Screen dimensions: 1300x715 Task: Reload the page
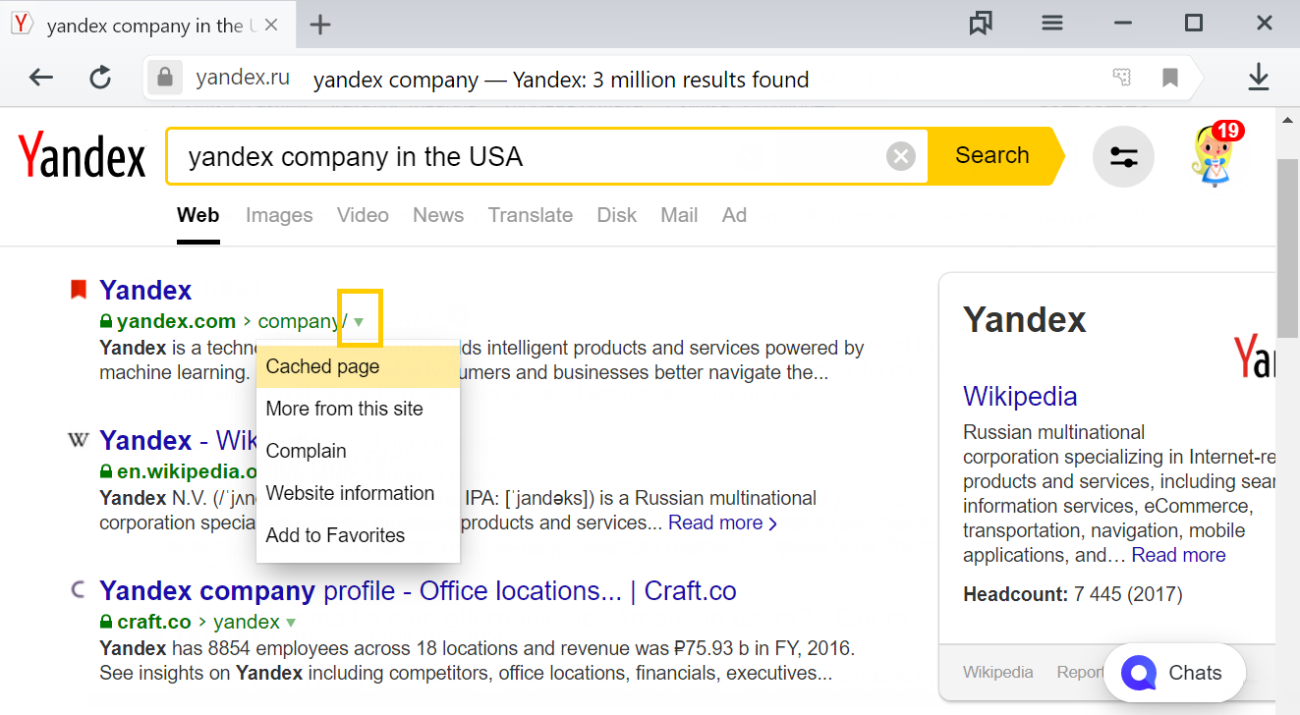point(100,78)
